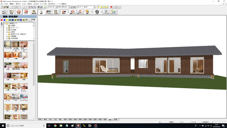Screen dimensions: 227x128
Task: Toggle the blue square filter in edit panel
Action: tap(4, 20)
